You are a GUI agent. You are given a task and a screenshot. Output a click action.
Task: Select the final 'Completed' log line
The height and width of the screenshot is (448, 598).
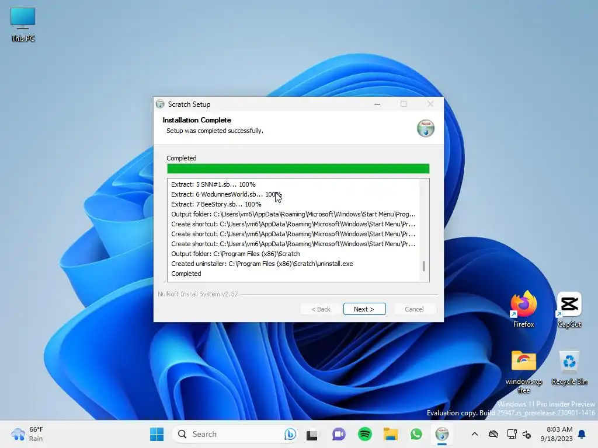tap(186, 274)
